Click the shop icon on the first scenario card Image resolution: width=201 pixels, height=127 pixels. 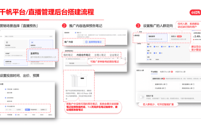tap(7, 42)
